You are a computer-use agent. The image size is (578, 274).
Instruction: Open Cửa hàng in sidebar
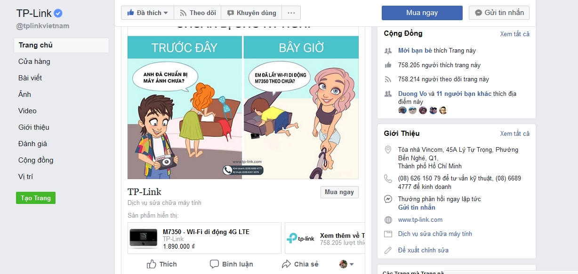[x=34, y=62]
